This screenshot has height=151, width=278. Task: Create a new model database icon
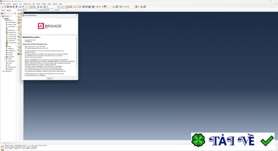pyautogui.click(x=2, y=7)
